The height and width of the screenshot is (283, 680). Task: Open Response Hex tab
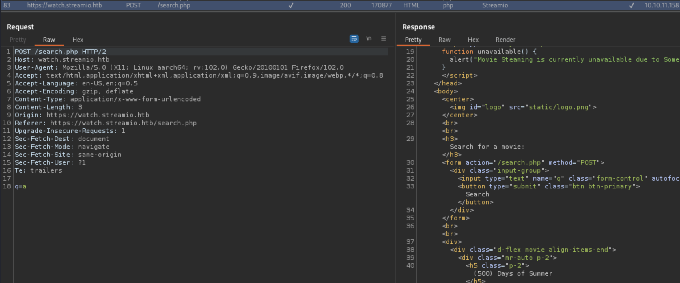473,40
